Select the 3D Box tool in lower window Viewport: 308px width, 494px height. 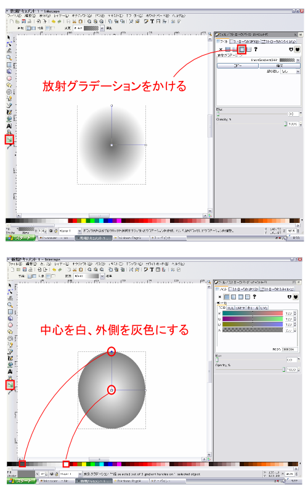click(x=10, y=319)
